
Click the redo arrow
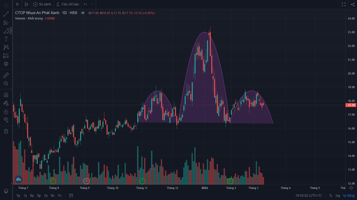coord(91,4)
